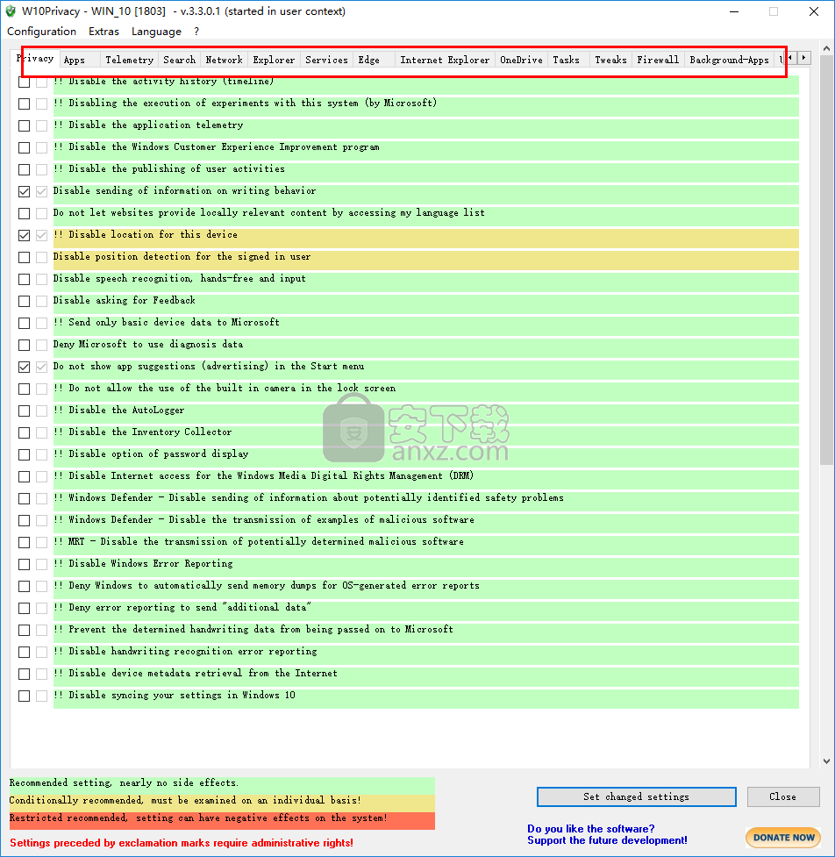
Task: Switch to the Firewall tab
Action: (658, 60)
